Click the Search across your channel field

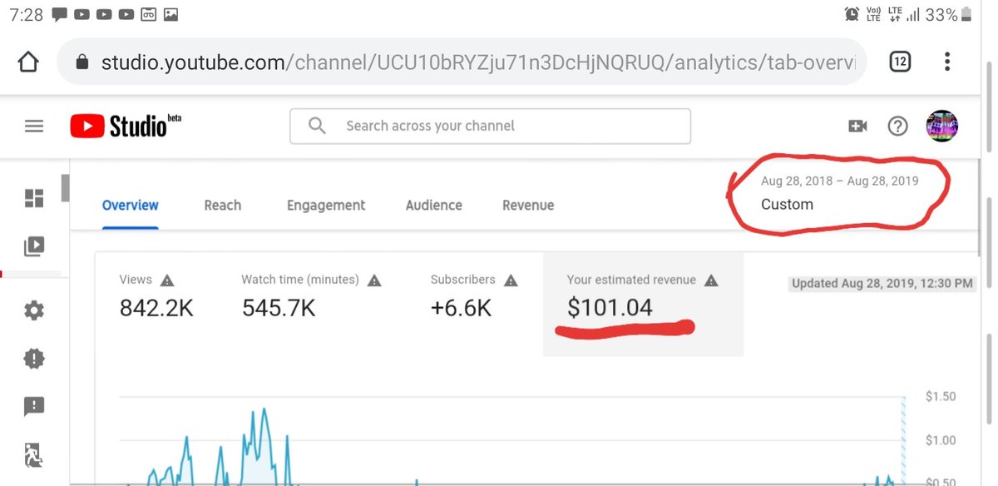491,126
